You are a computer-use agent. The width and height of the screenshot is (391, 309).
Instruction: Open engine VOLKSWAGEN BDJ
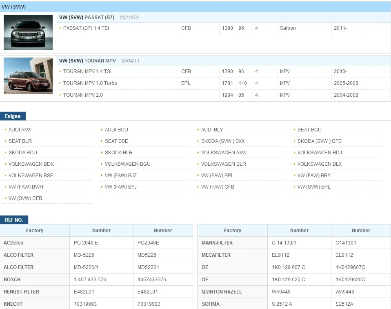click(x=320, y=153)
